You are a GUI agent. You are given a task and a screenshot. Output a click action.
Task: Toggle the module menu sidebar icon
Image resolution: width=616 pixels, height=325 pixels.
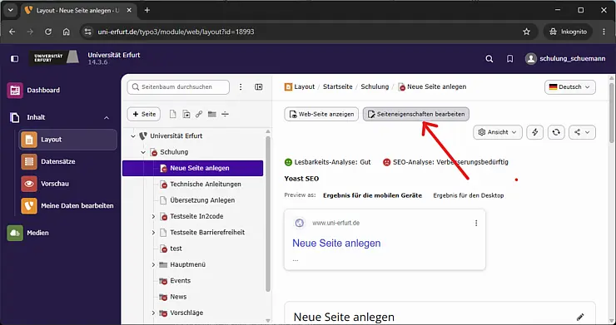14,59
